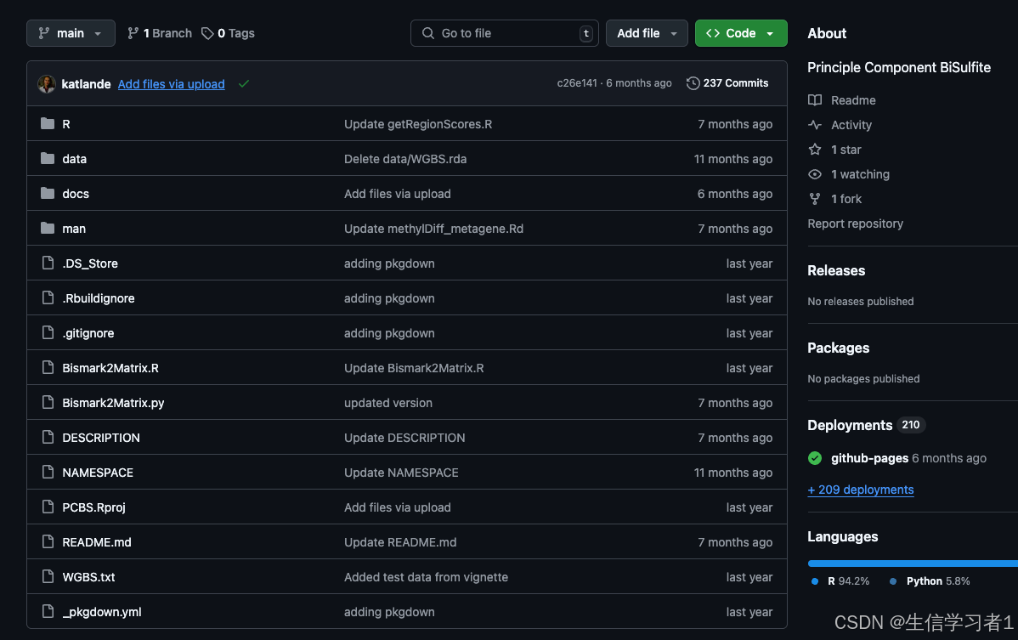Click the green commit status checkmark

[244, 84]
